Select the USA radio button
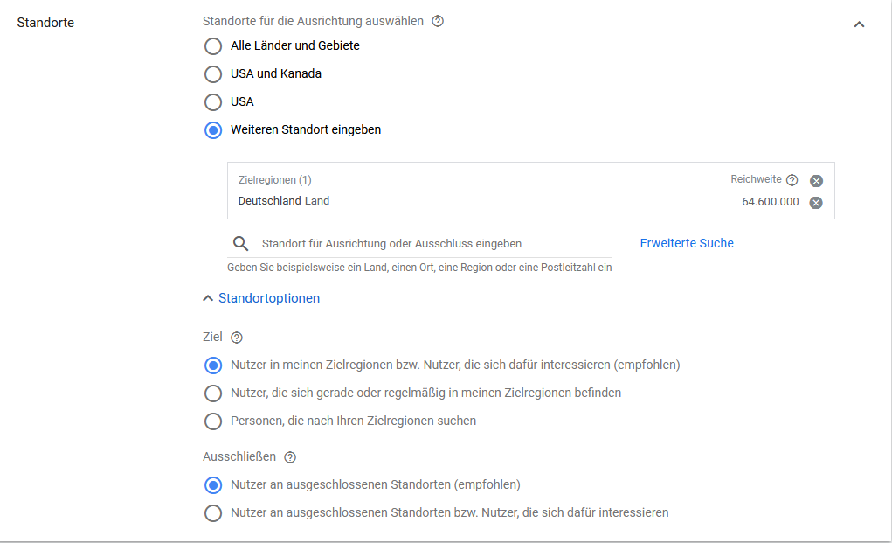892x543 pixels. tap(213, 102)
